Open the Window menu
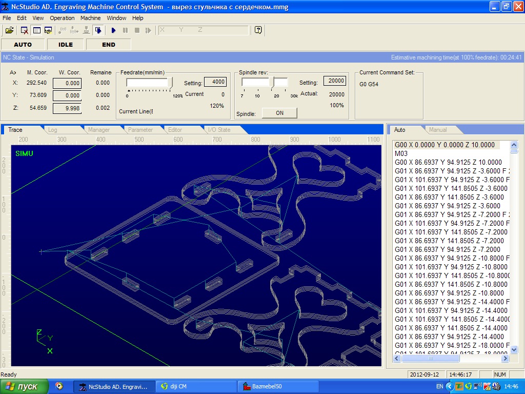Screen dimensions: 525x394 click(116, 18)
